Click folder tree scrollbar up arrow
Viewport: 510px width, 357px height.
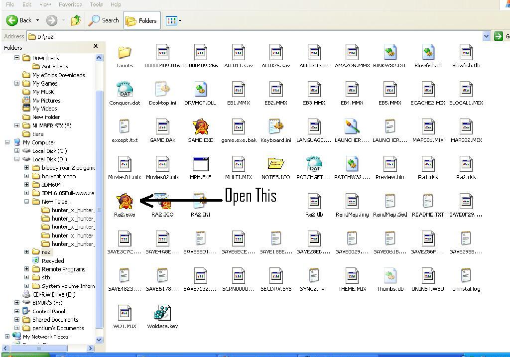(x=99, y=58)
